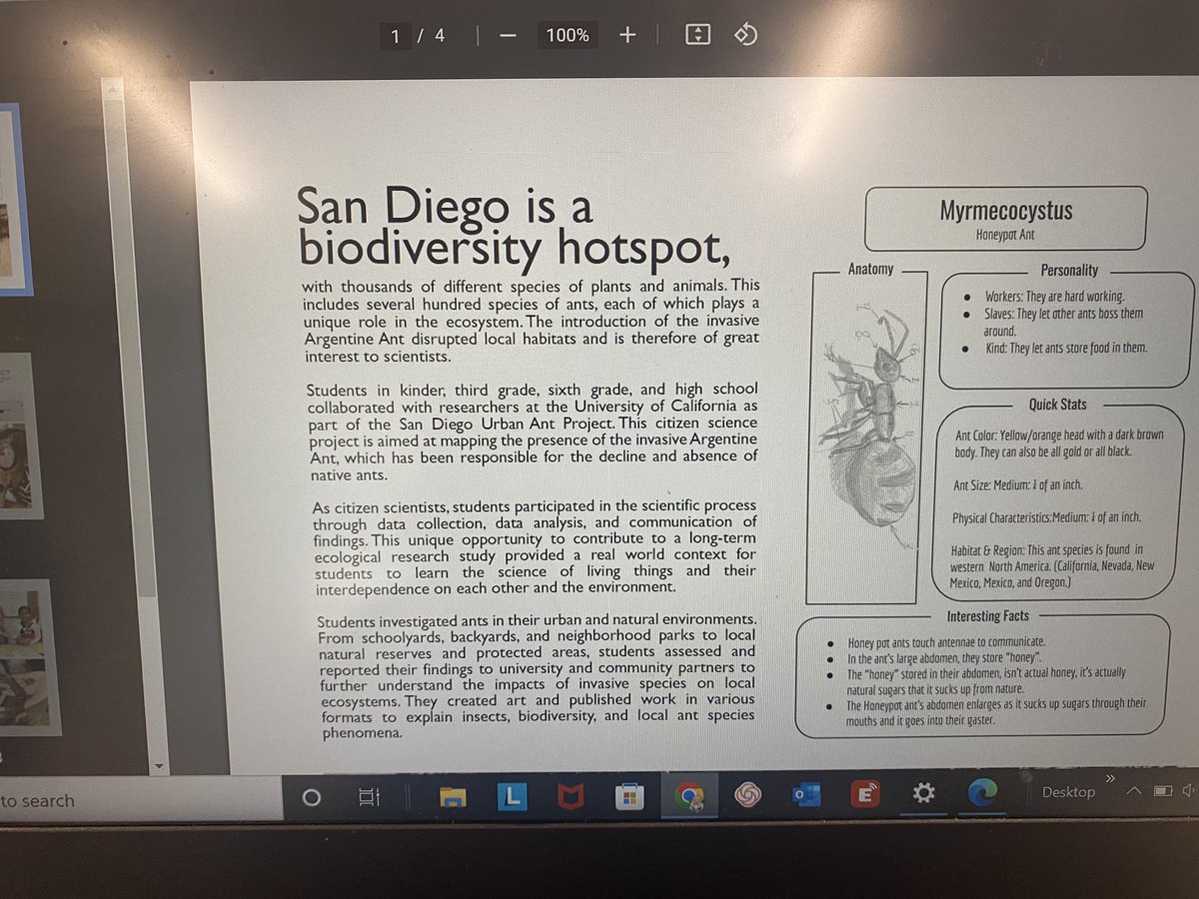Click the "Interesting Facts" section label
Screen dimensions: 1199x899
point(986,616)
